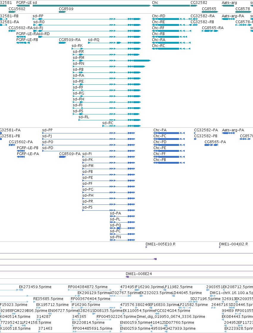The image size is (253, 333).
Task: Select transcript sd-RQ
Action: 94,40
